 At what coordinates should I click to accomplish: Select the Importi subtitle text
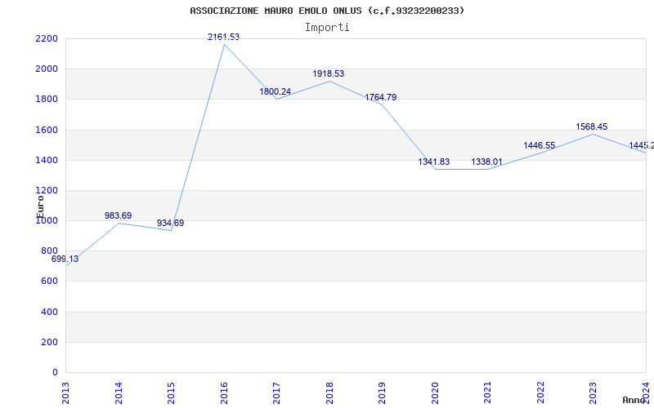tap(327, 28)
